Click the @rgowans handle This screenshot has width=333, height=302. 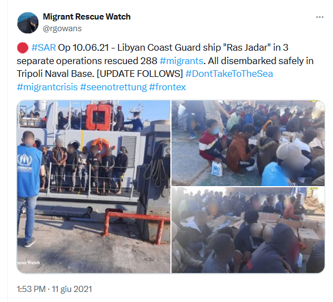[x=62, y=28]
